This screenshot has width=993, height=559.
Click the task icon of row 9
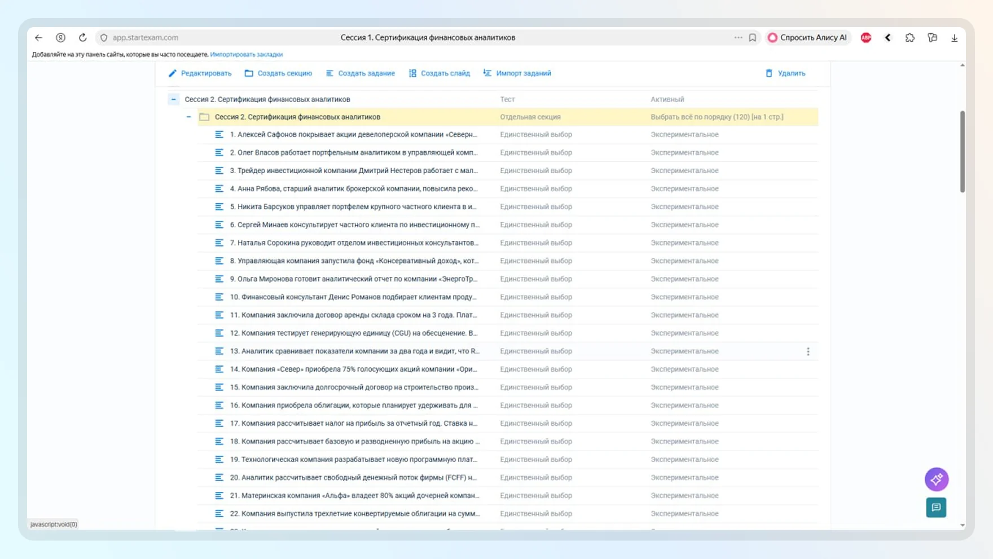(219, 279)
